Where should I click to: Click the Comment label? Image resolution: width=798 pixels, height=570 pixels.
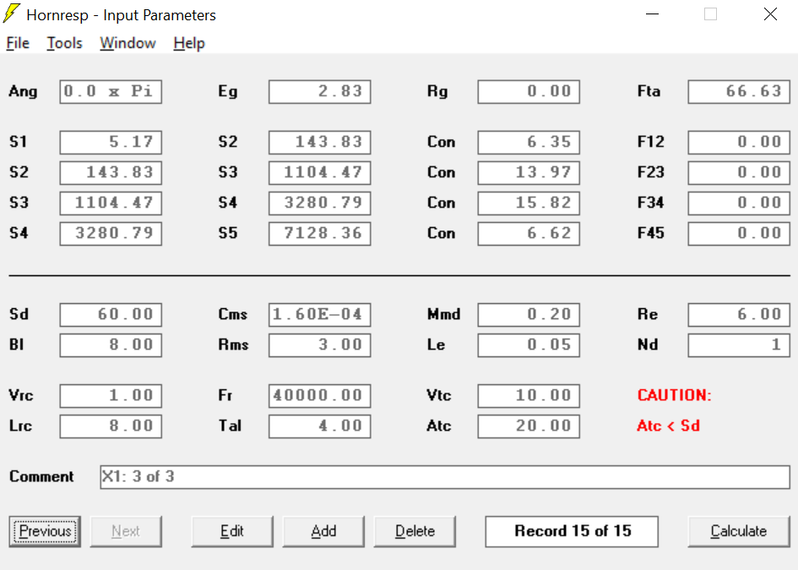(x=41, y=477)
